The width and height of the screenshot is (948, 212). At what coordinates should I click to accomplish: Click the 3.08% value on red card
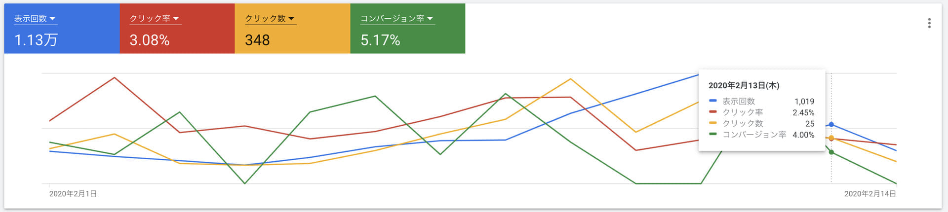point(150,40)
